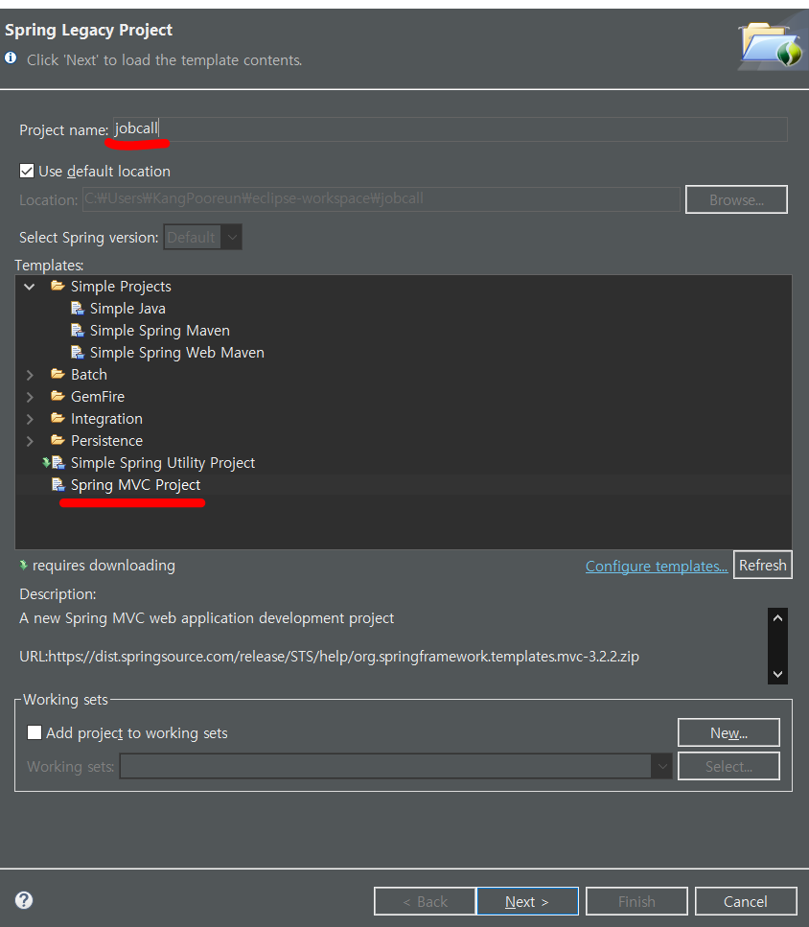Viewport: 809px width, 927px height.
Task: Select the Batch tree label
Action: tap(88, 374)
